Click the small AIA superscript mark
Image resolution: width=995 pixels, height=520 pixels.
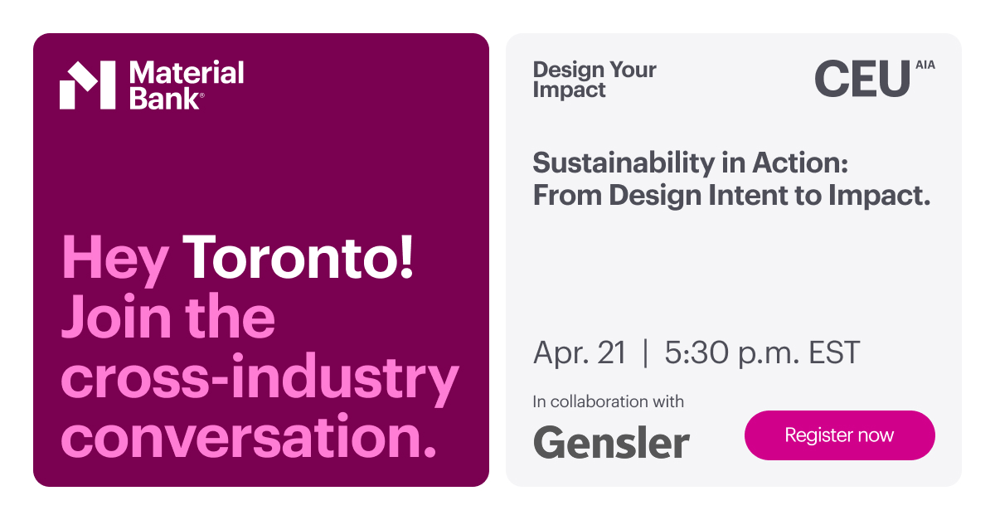(925, 65)
